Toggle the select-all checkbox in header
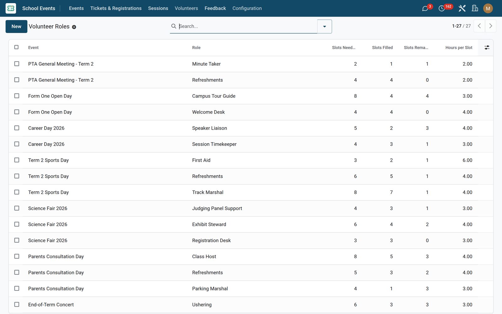This screenshot has width=502, height=314. pyautogui.click(x=17, y=47)
